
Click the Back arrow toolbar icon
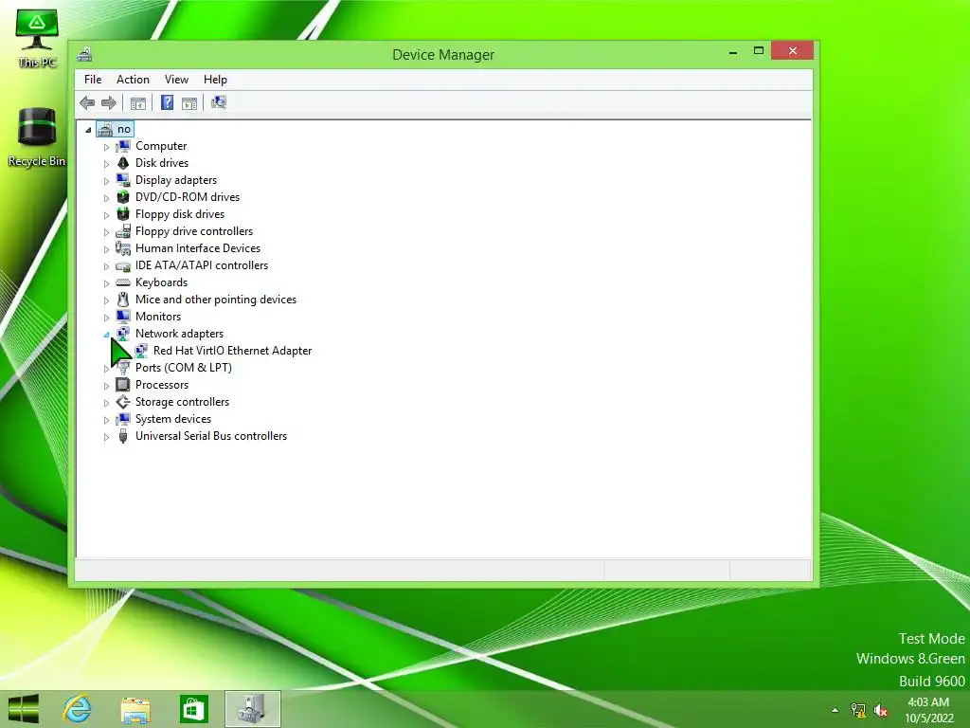click(87, 102)
